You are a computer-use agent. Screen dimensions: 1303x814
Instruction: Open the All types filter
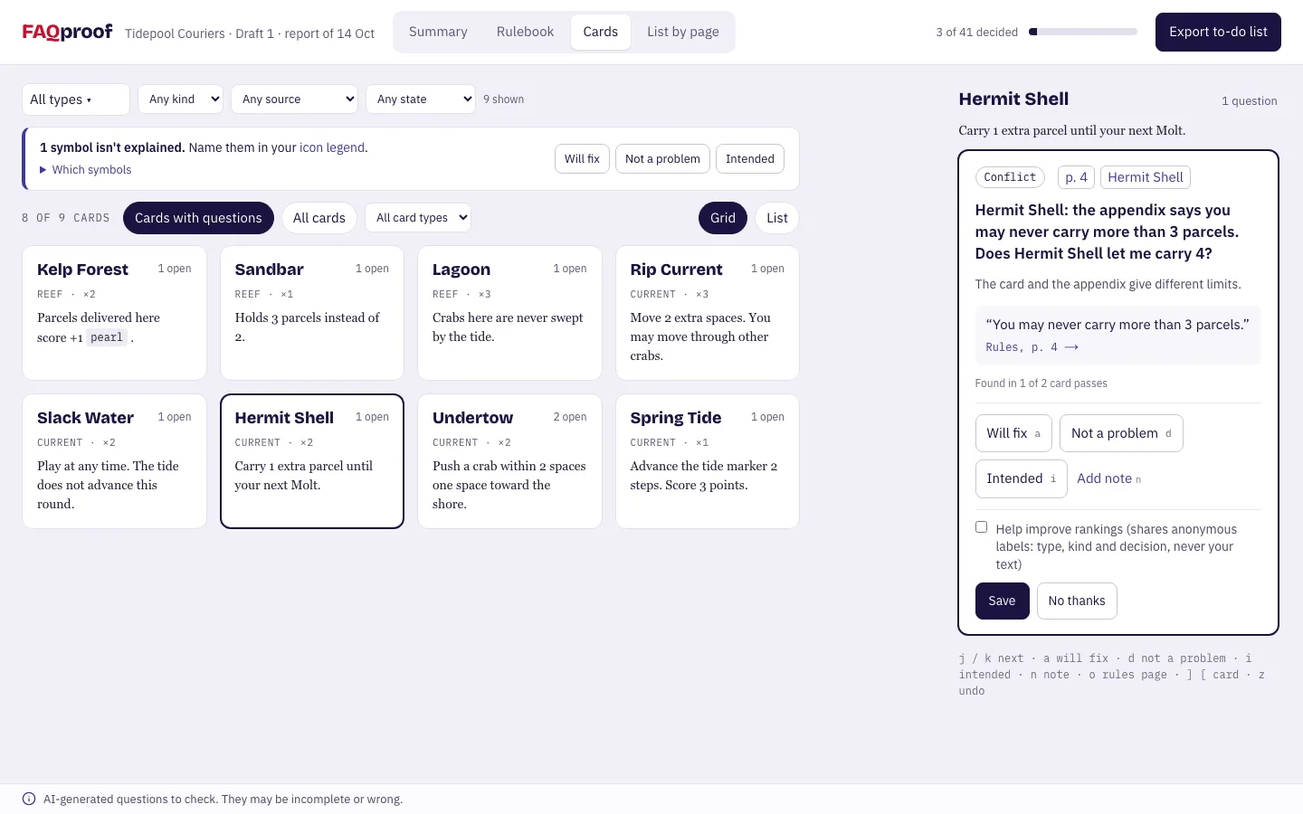tap(76, 99)
